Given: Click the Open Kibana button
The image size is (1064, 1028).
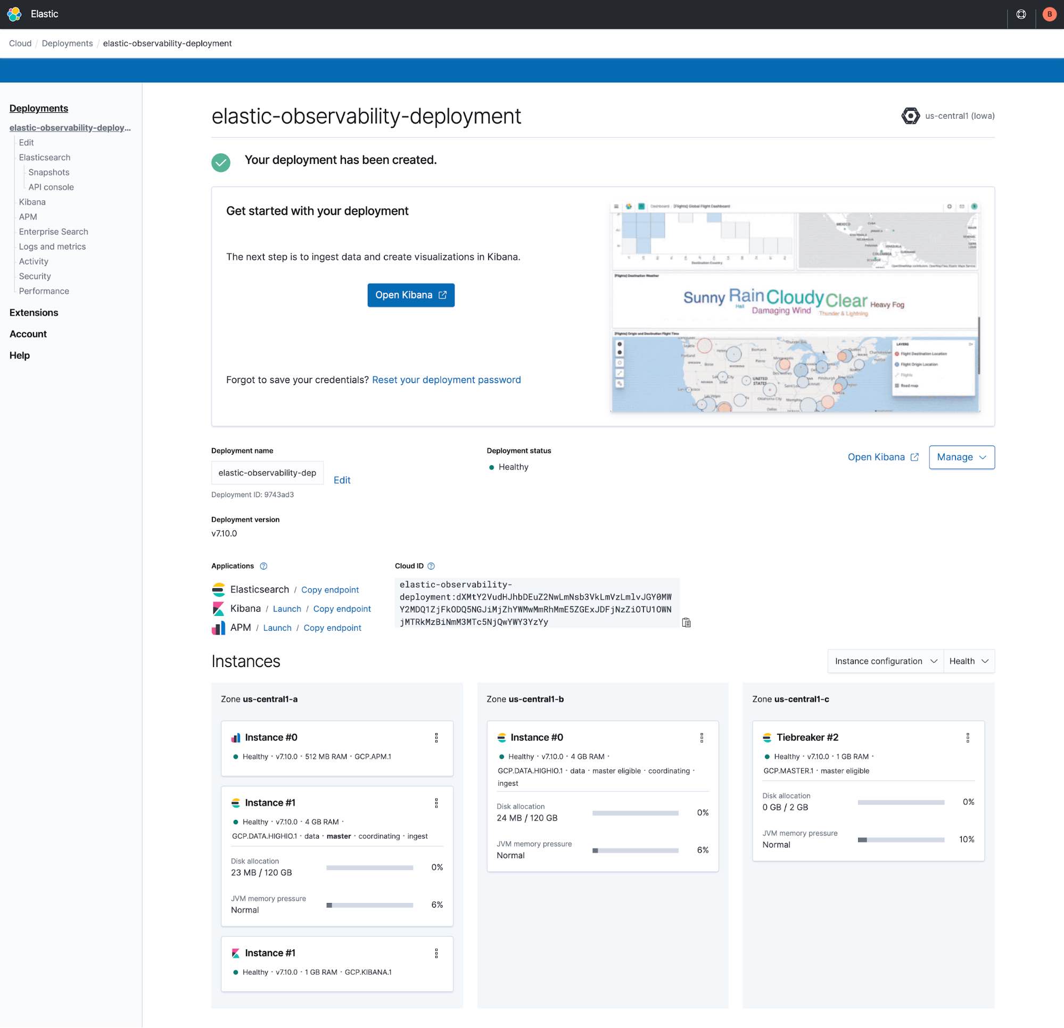Looking at the screenshot, I should [x=410, y=295].
